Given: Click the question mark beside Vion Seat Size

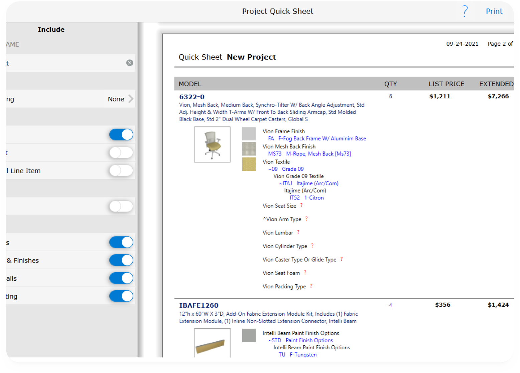Looking at the screenshot, I should click(x=301, y=206).
